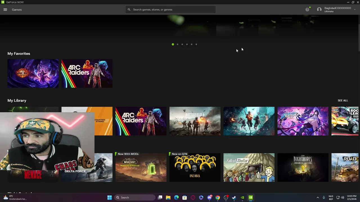The height and width of the screenshot is (202, 360).
Task: Open ARC Raiders tile in My Library
Action: 141,121
